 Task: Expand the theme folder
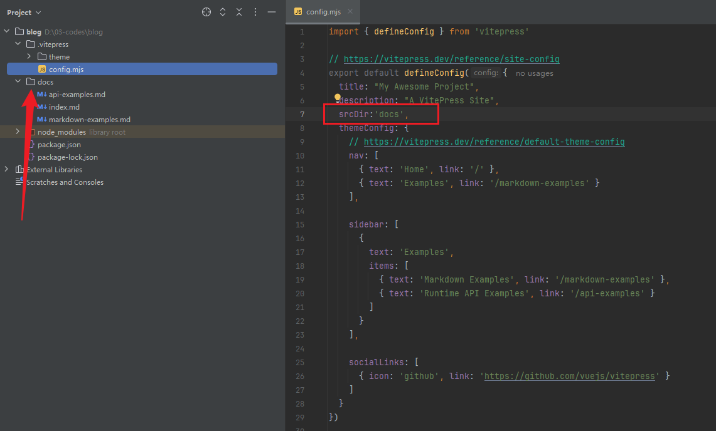[29, 56]
